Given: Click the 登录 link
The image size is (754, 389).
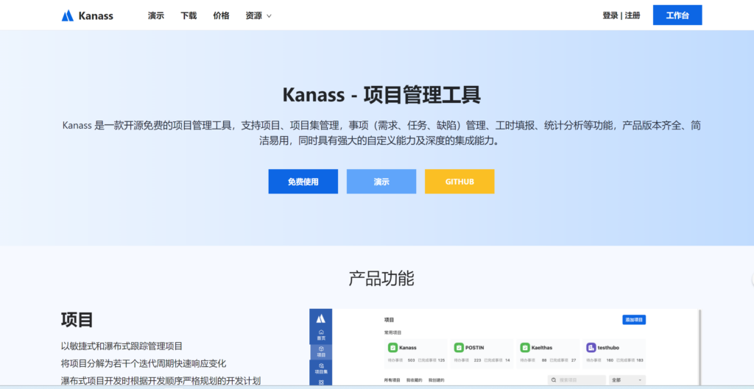Looking at the screenshot, I should [x=610, y=15].
